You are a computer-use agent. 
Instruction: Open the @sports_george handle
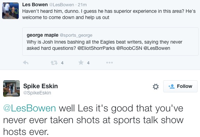[76, 35]
